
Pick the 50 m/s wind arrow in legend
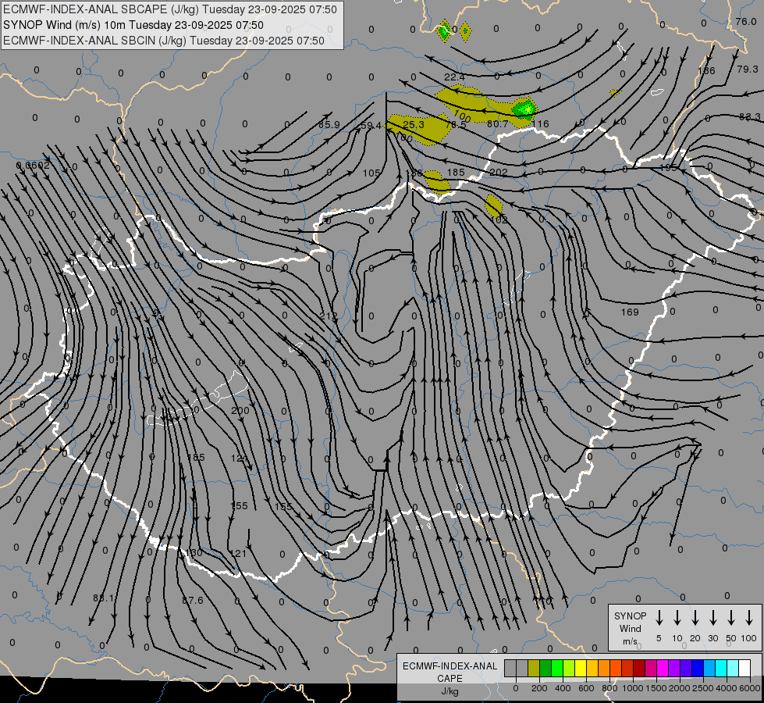pyautogui.click(x=731, y=618)
